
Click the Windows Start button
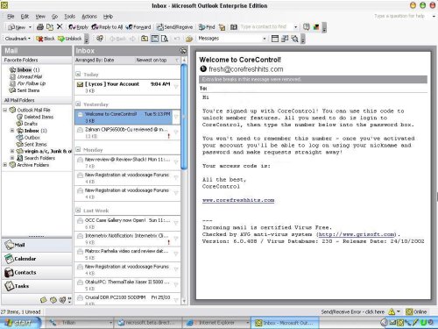coord(20,323)
